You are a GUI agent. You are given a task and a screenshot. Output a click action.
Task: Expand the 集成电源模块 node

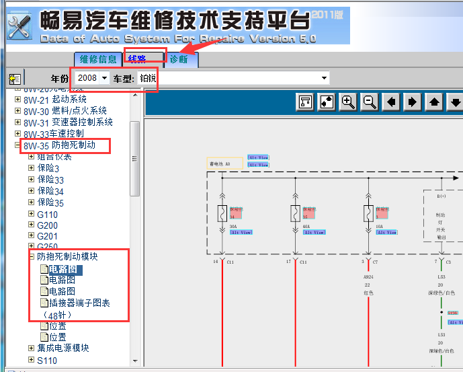(x=31, y=348)
